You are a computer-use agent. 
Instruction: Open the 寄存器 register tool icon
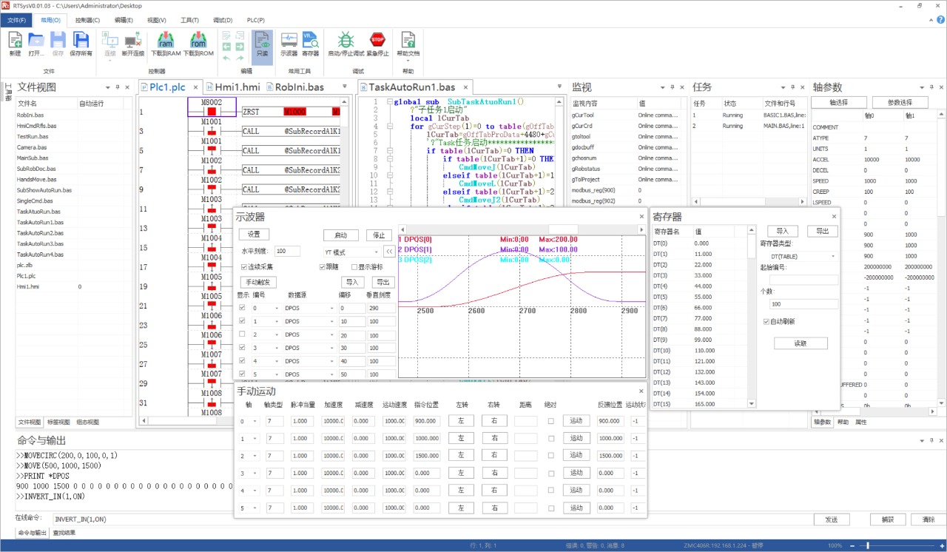tap(311, 40)
